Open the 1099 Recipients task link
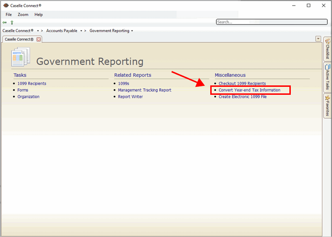 click(32, 84)
